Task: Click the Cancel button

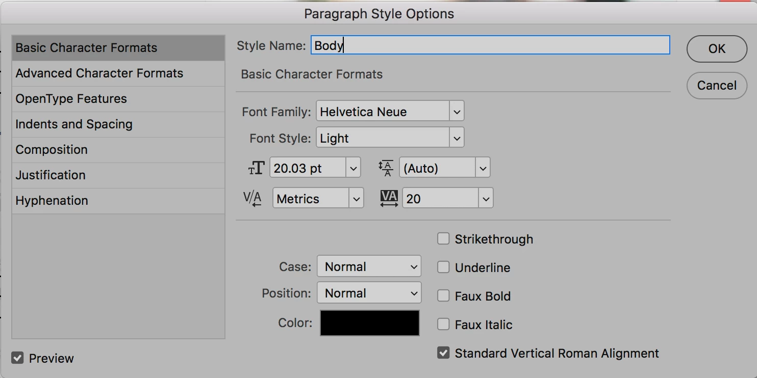Action: pos(717,86)
